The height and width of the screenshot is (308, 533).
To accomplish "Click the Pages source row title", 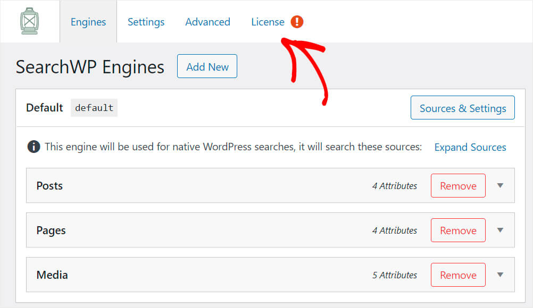I will click(x=51, y=230).
